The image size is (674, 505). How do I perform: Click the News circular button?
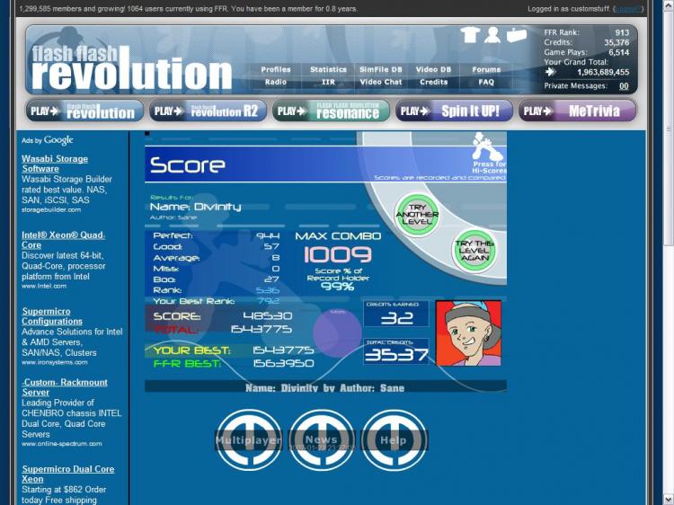point(322,440)
